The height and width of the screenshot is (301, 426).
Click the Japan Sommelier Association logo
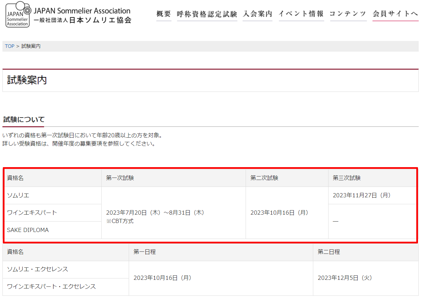[69, 15]
